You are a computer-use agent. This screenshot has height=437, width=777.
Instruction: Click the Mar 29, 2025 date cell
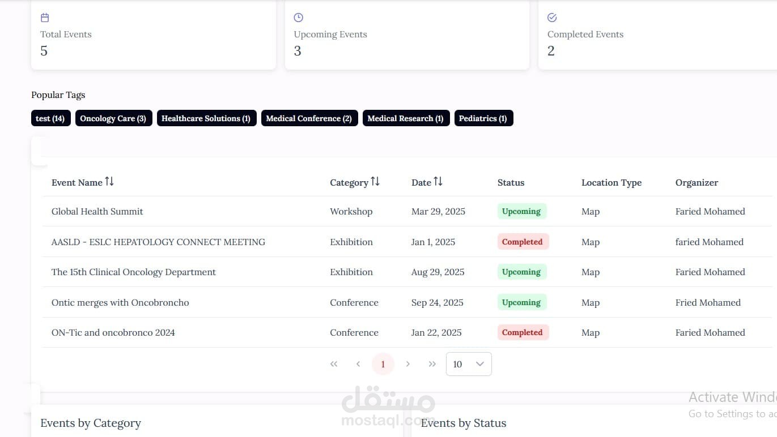[x=438, y=212]
